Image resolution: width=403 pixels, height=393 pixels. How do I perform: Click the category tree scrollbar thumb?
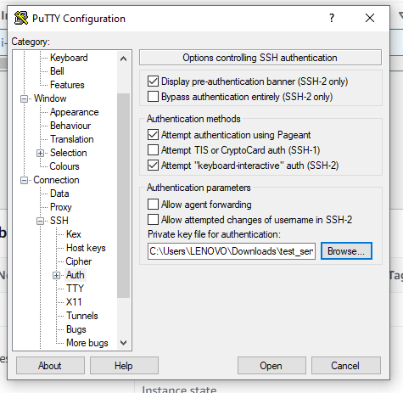(123, 195)
